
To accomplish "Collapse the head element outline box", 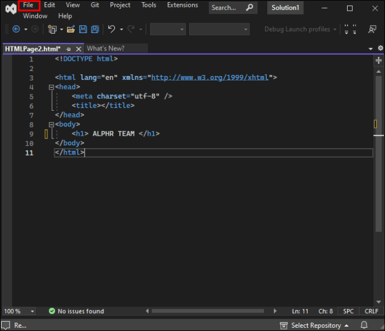I will coord(51,87).
